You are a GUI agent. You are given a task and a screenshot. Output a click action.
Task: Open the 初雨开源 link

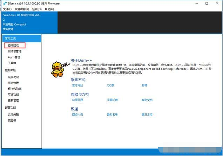pyautogui.click(x=77, y=100)
